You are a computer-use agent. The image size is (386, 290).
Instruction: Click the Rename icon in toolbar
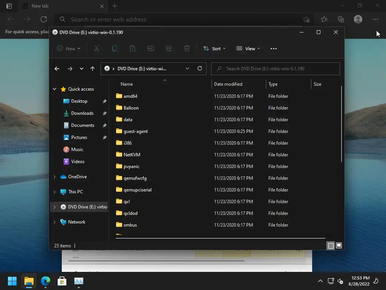(x=151, y=49)
